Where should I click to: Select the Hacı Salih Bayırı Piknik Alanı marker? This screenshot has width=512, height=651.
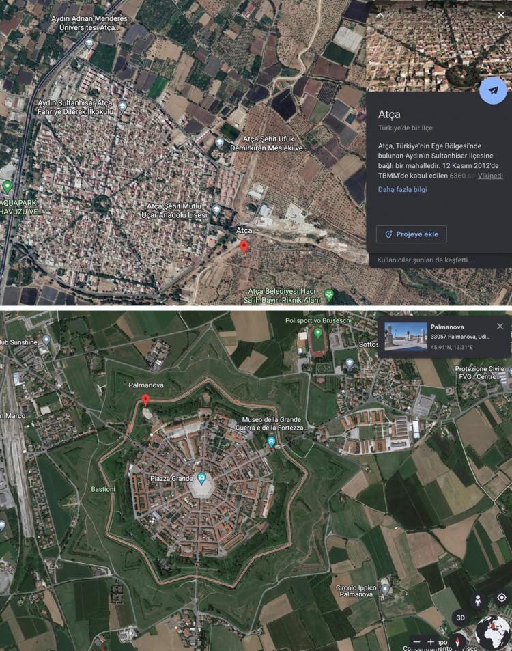point(328,295)
